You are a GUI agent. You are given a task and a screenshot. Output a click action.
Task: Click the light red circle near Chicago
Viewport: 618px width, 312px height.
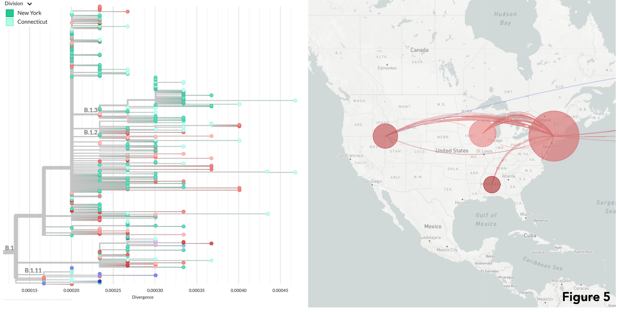click(x=482, y=133)
